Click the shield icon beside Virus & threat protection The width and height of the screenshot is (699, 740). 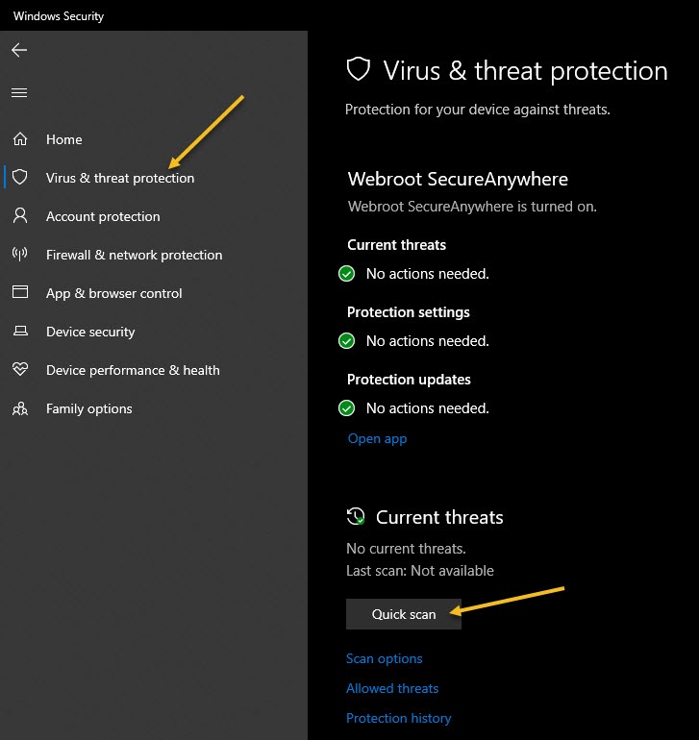point(19,178)
